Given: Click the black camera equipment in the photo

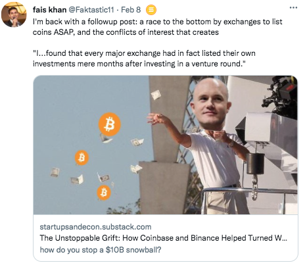Looking at the screenshot, I should coord(281,97).
